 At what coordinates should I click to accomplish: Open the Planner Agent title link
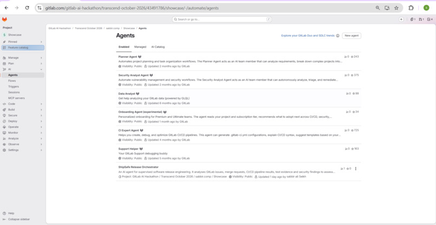(128, 57)
